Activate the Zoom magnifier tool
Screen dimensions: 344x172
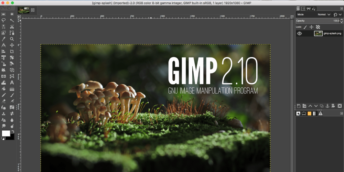tap(12, 39)
